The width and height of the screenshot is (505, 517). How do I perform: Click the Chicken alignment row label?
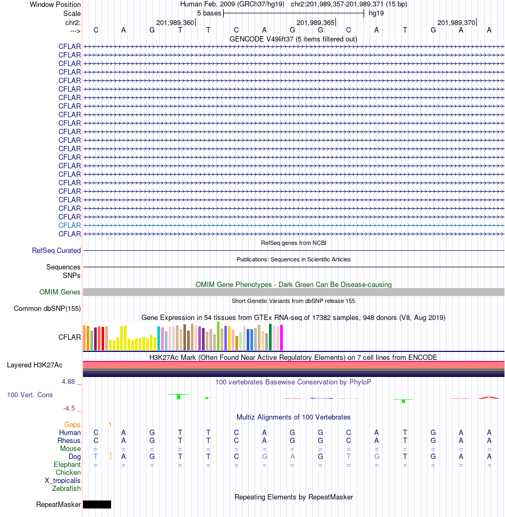pyautogui.click(x=68, y=472)
